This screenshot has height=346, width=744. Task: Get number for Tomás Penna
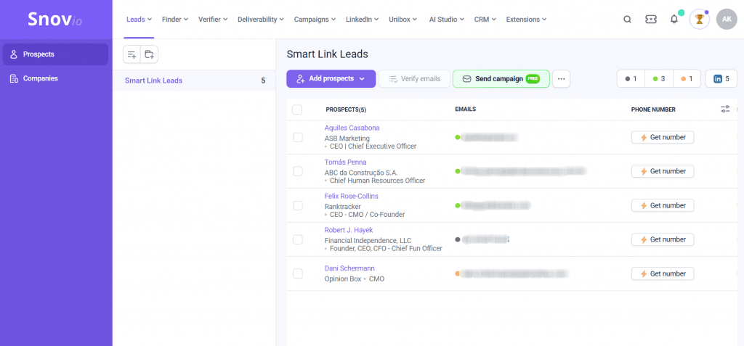(663, 172)
